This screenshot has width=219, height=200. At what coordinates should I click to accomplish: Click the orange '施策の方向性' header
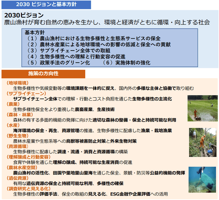coord(43,74)
